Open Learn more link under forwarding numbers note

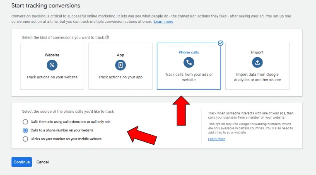click(217, 139)
